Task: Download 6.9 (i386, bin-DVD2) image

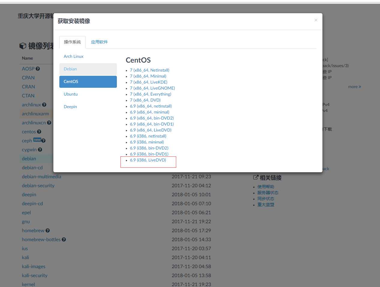Action: pyautogui.click(x=149, y=148)
